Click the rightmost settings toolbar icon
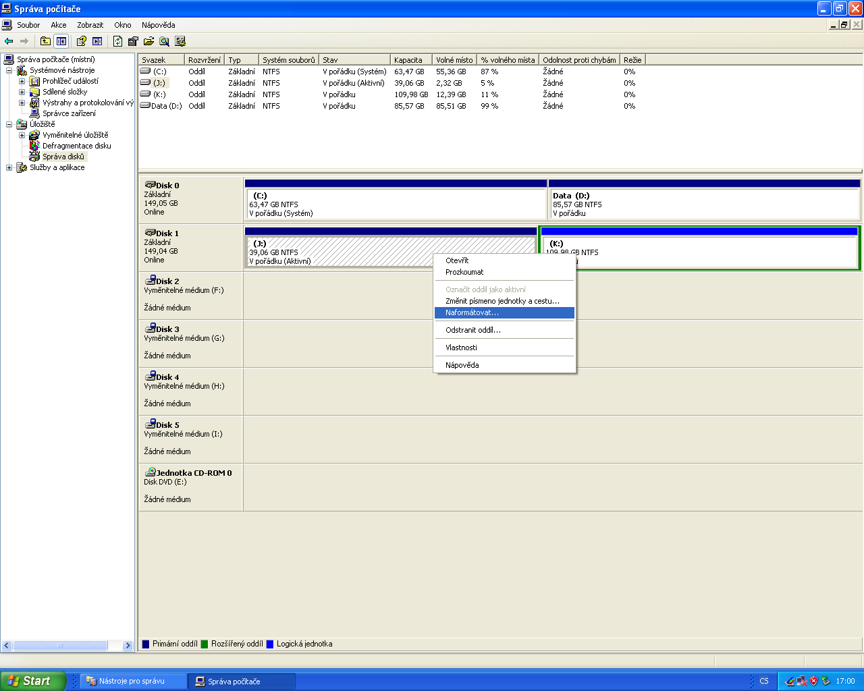This screenshot has width=864, height=691. [180, 41]
